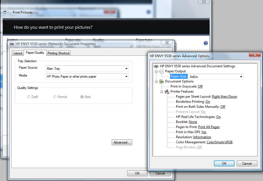The image size is (263, 181).
Task: Click the Printer Features icon
Action: (167, 91)
